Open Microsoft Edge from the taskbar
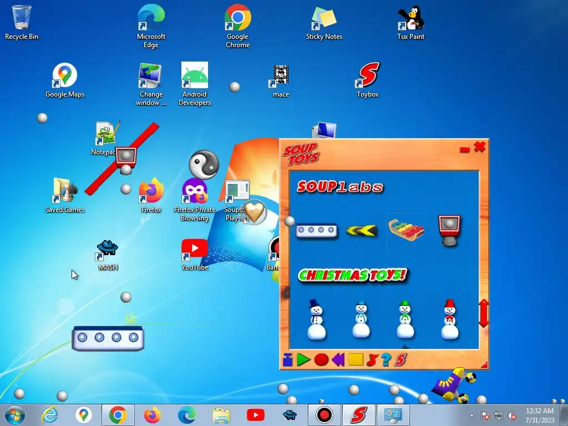 pos(186,415)
